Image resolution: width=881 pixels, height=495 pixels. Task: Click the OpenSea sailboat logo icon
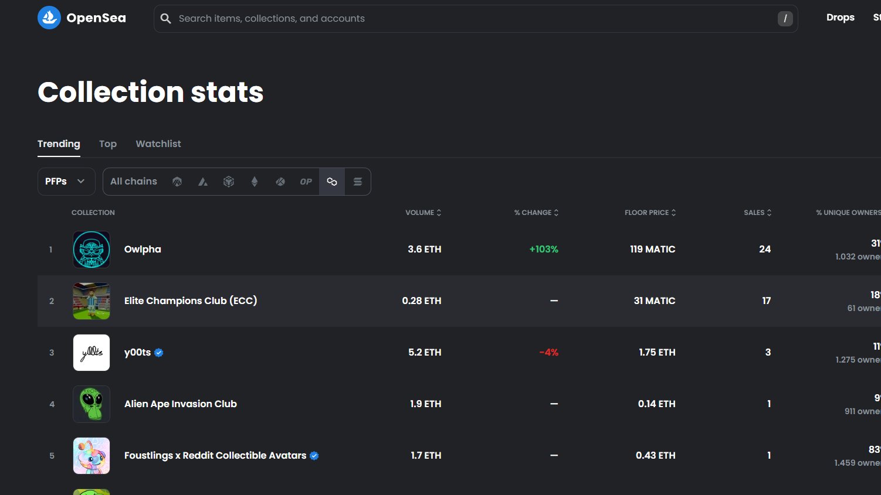pyautogui.click(x=49, y=18)
